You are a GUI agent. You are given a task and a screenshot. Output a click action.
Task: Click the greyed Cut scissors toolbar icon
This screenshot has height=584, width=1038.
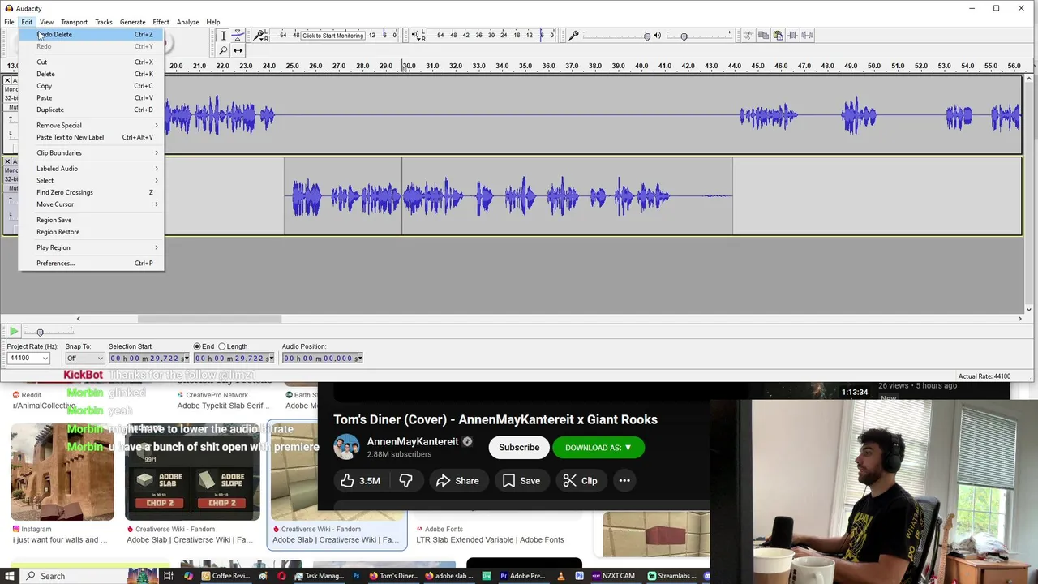click(x=748, y=35)
